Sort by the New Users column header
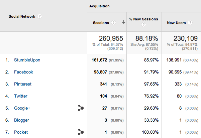201x138 pixels. coord(176,23)
